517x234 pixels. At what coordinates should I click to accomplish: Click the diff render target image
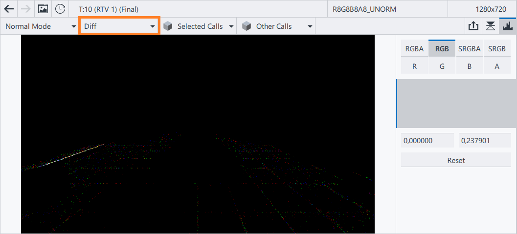198,134
